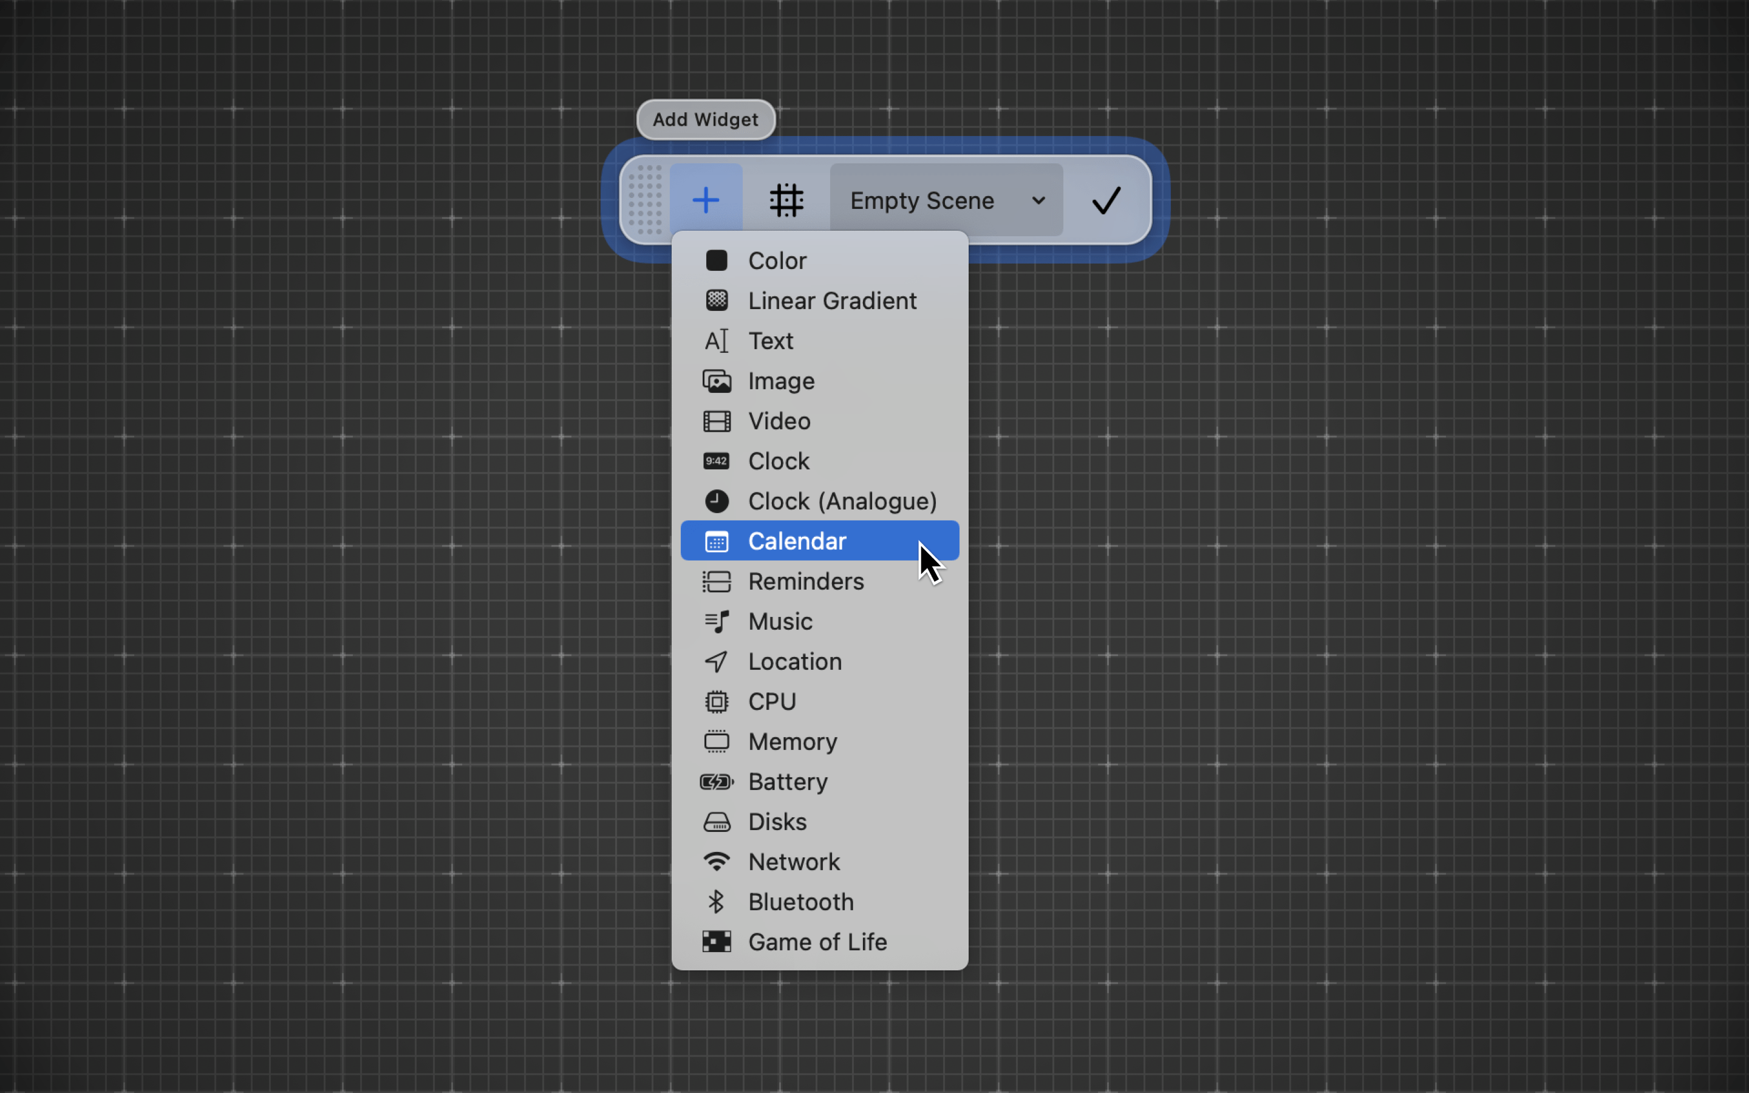Viewport: 1749px width, 1093px height.
Task: Add the Battery widget
Action: click(x=820, y=781)
